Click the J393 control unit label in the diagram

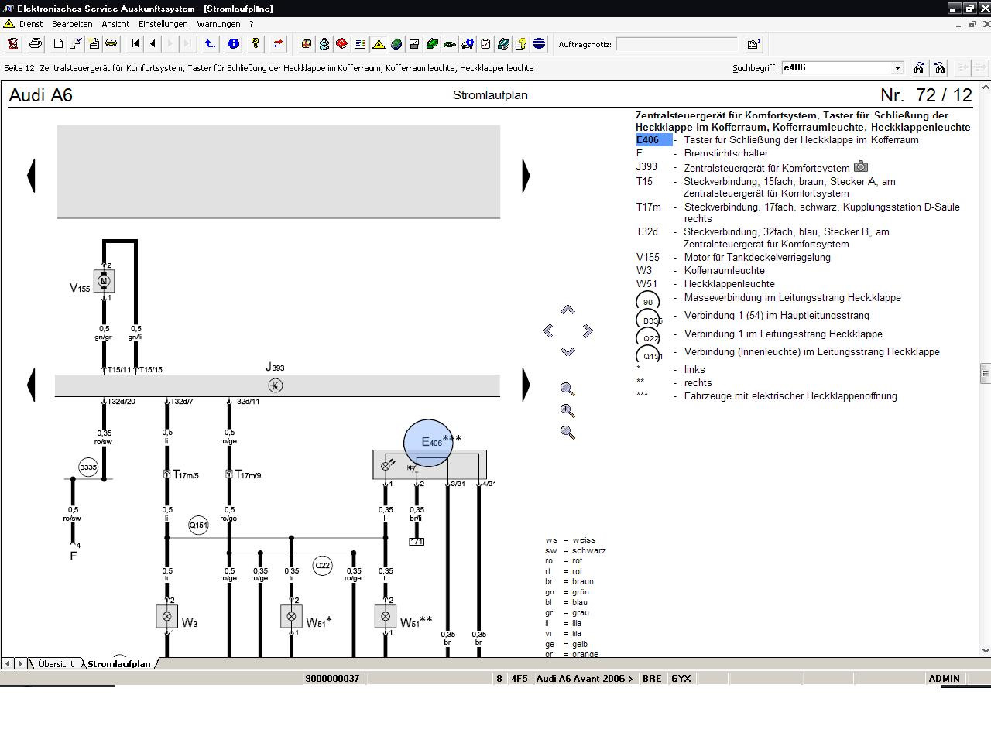(x=275, y=367)
